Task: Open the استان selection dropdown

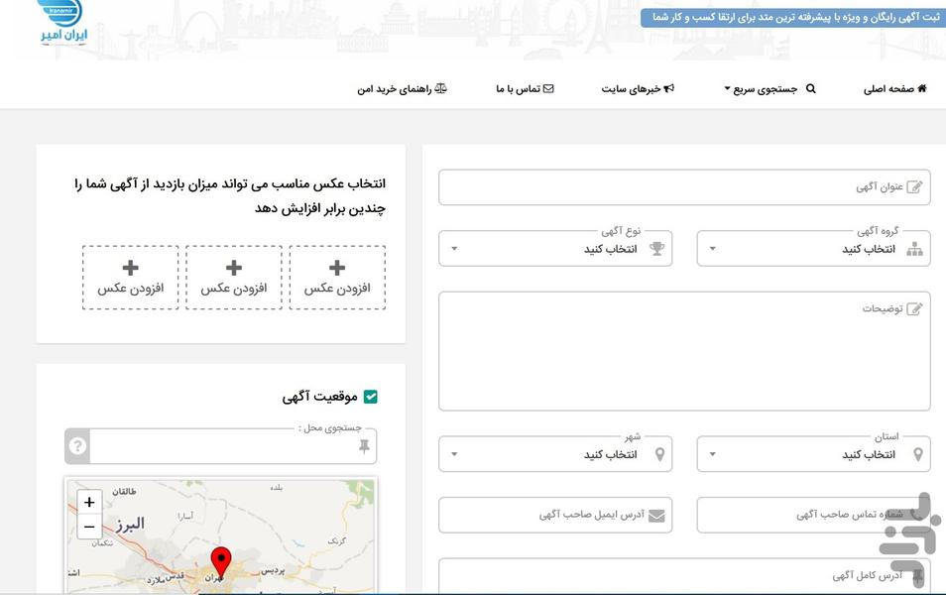Action: point(813,453)
